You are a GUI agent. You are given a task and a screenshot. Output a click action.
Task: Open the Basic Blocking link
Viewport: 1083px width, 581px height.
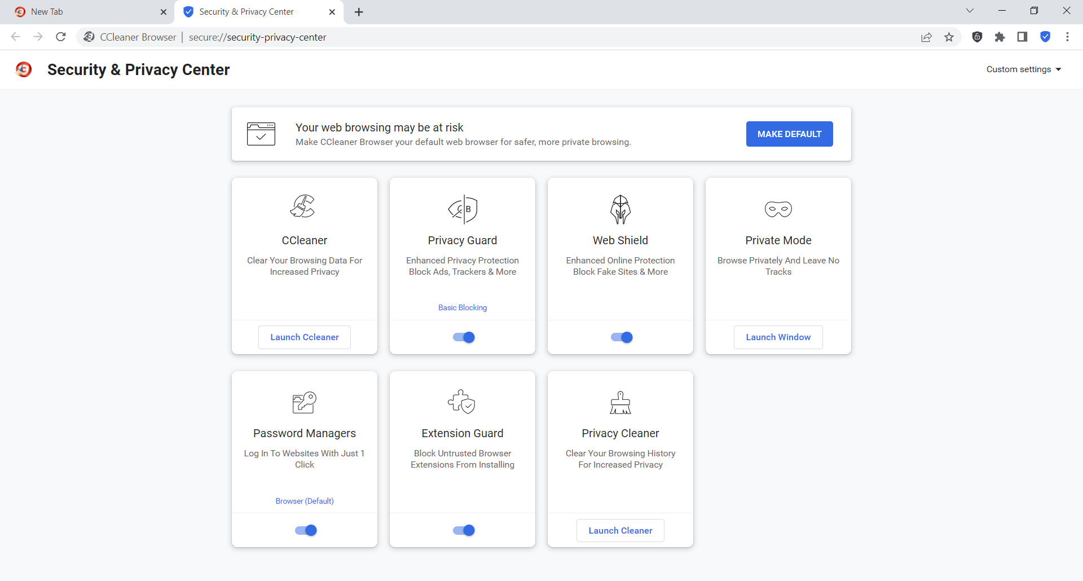[x=463, y=307]
